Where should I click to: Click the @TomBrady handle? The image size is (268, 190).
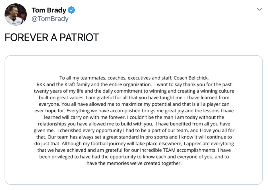pyautogui.click(x=50, y=19)
